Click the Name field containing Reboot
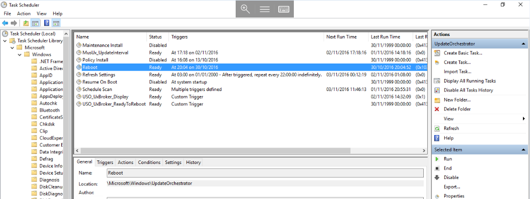 click(265, 172)
